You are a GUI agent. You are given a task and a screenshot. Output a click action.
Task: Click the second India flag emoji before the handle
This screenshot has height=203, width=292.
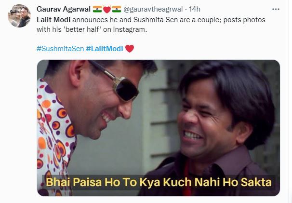(x=117, y=9)
